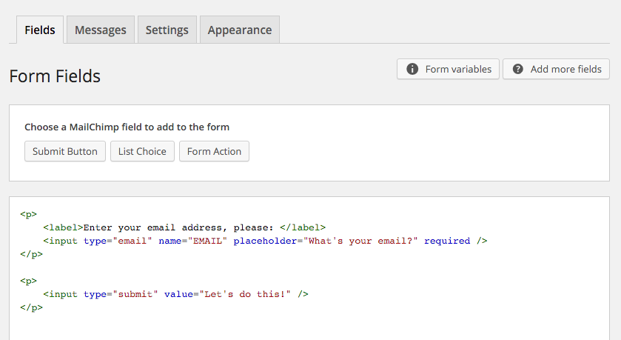
Task: Click the submit input code line
Action: point(176,294)
